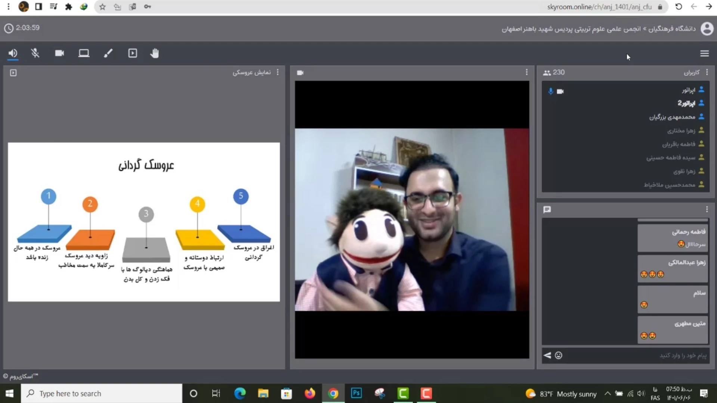The image size is (717, 403).
Task: Send the chat message arrow
Action: coord(547,355)
